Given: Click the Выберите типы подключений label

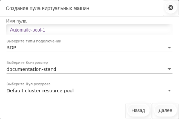Looking at the screenshot, I should [x=34, y=41].
